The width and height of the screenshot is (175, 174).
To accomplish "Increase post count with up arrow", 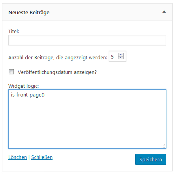I will [x=121, y=55].
